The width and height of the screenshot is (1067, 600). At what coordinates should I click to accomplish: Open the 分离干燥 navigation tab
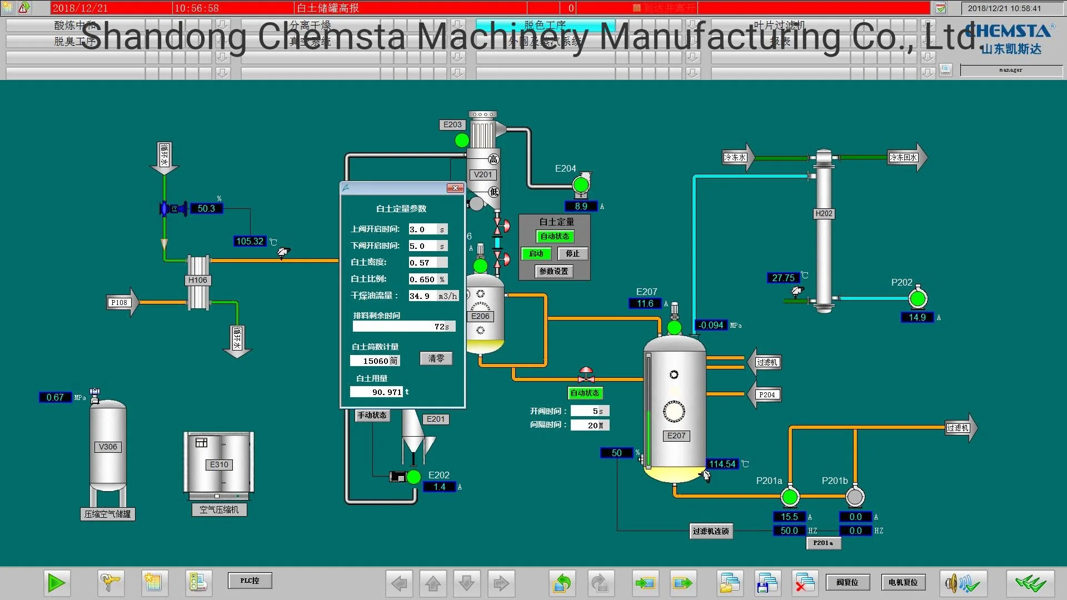coord(310,26)
